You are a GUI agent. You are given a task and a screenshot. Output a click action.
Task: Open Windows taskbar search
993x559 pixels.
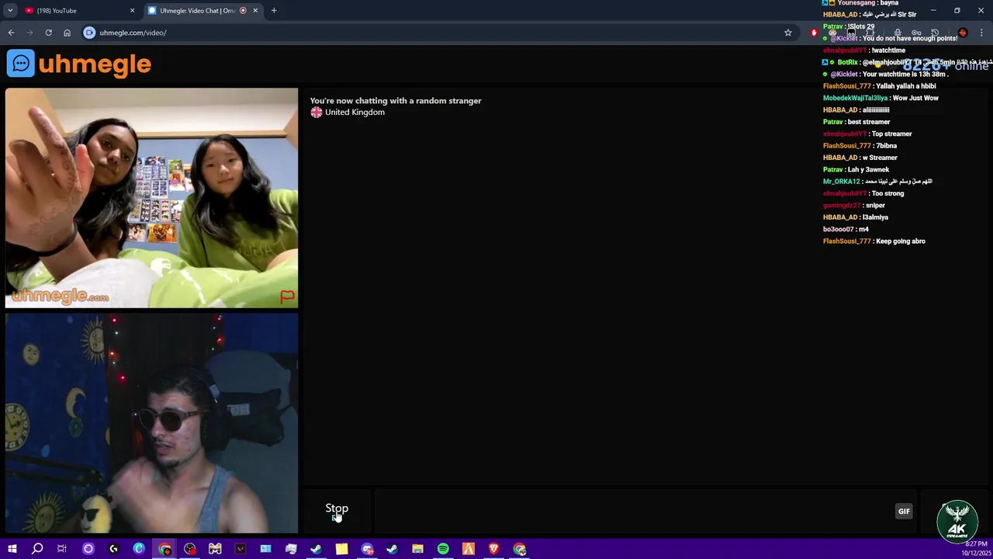tap(36, 549)
